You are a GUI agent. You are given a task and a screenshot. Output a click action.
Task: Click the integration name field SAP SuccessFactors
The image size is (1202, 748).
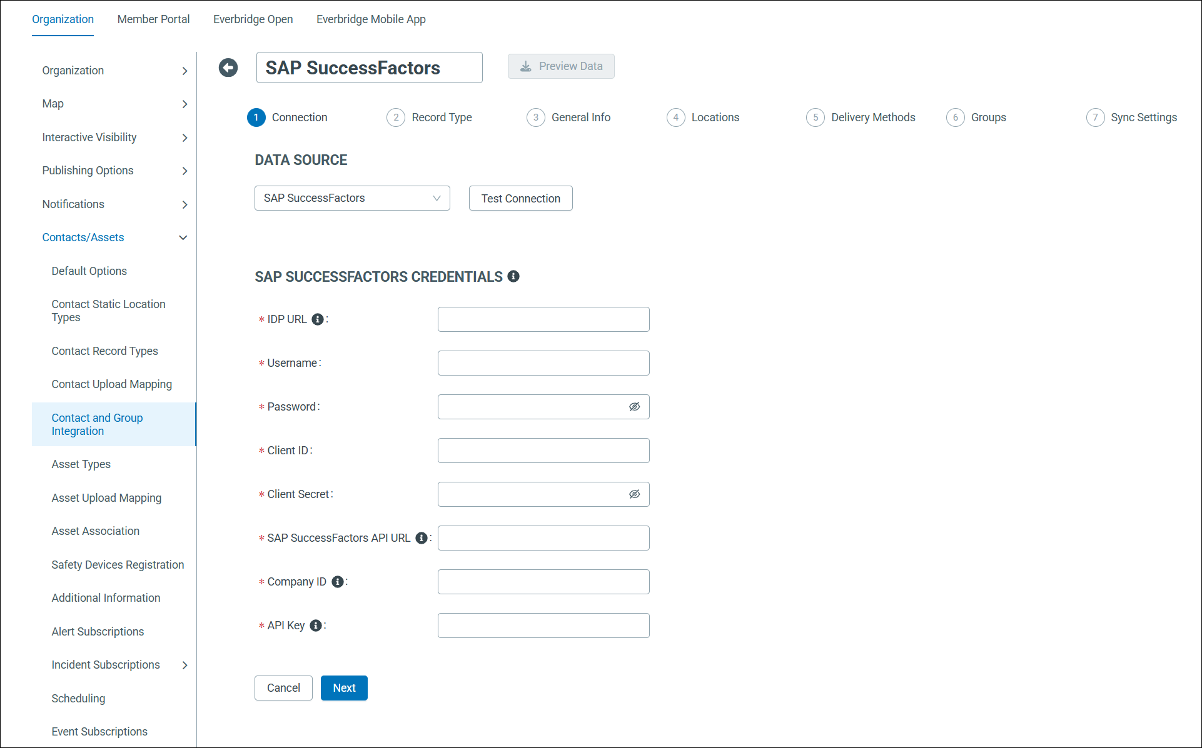pyautogui.click(x=369, y=67)
